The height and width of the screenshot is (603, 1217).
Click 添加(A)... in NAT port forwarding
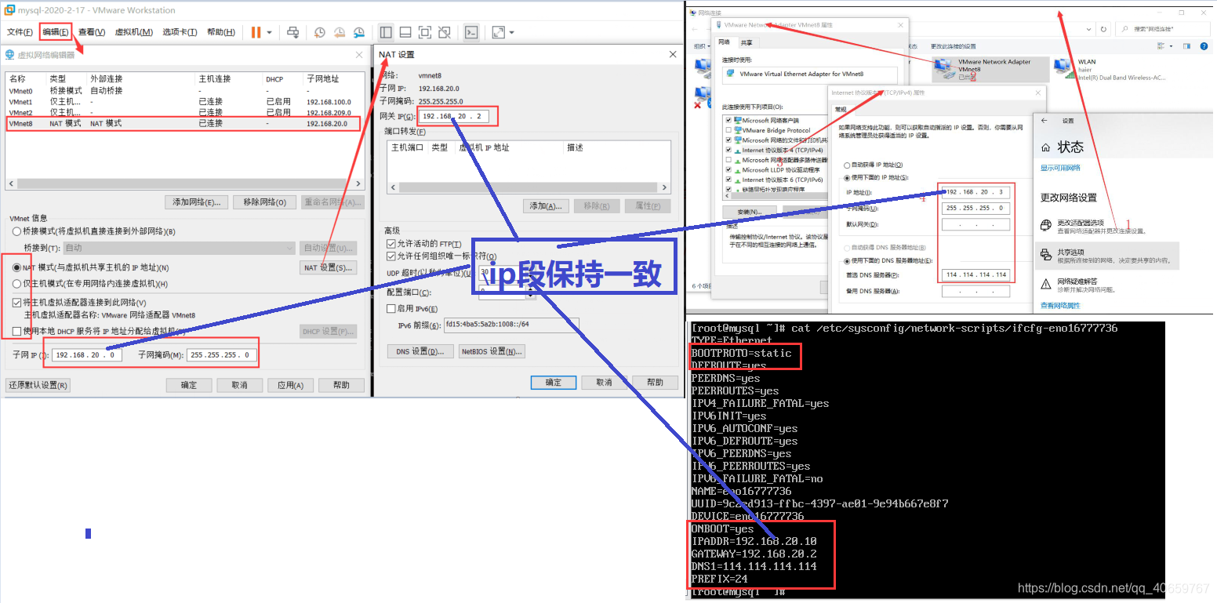point(546,206)
